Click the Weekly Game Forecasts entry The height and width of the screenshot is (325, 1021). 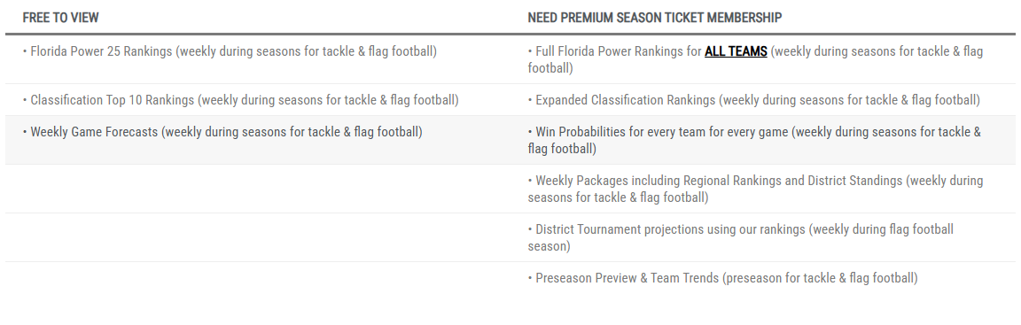(222, 132)
